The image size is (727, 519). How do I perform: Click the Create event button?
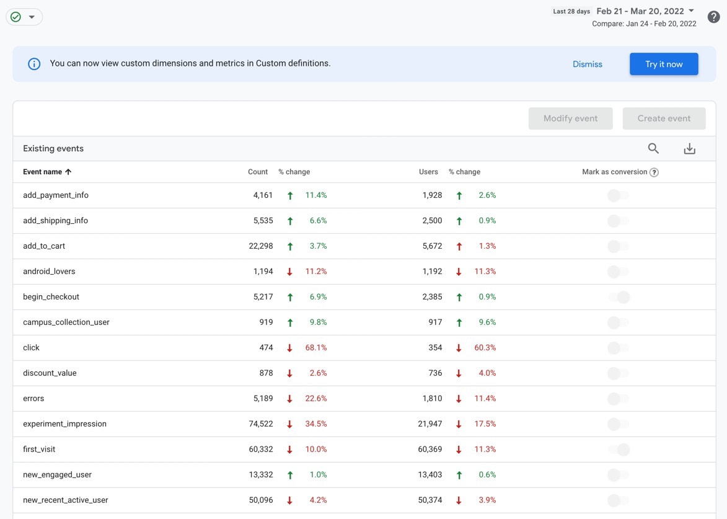(664, 118)
